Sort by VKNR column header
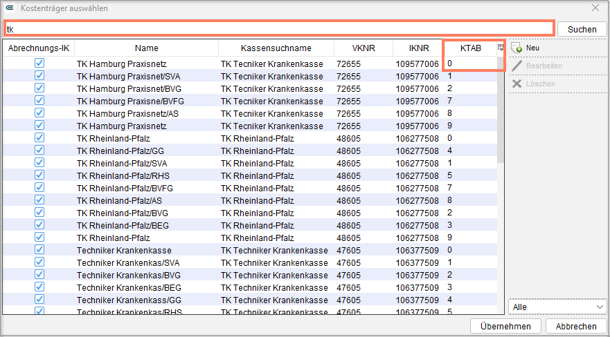Image resolution: width=610 pixels, height=337 pixels. 364,48
